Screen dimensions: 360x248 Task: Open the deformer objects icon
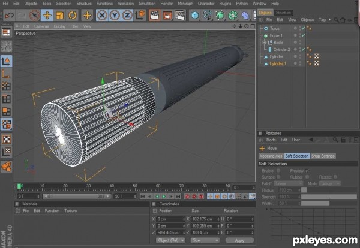coord(245,16)
